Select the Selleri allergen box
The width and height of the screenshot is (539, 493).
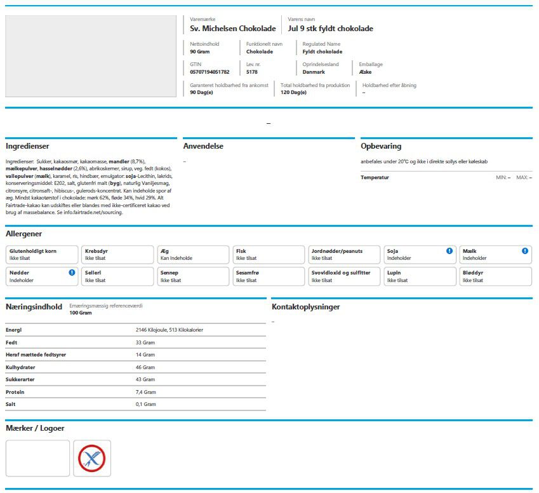coord(117,276)
